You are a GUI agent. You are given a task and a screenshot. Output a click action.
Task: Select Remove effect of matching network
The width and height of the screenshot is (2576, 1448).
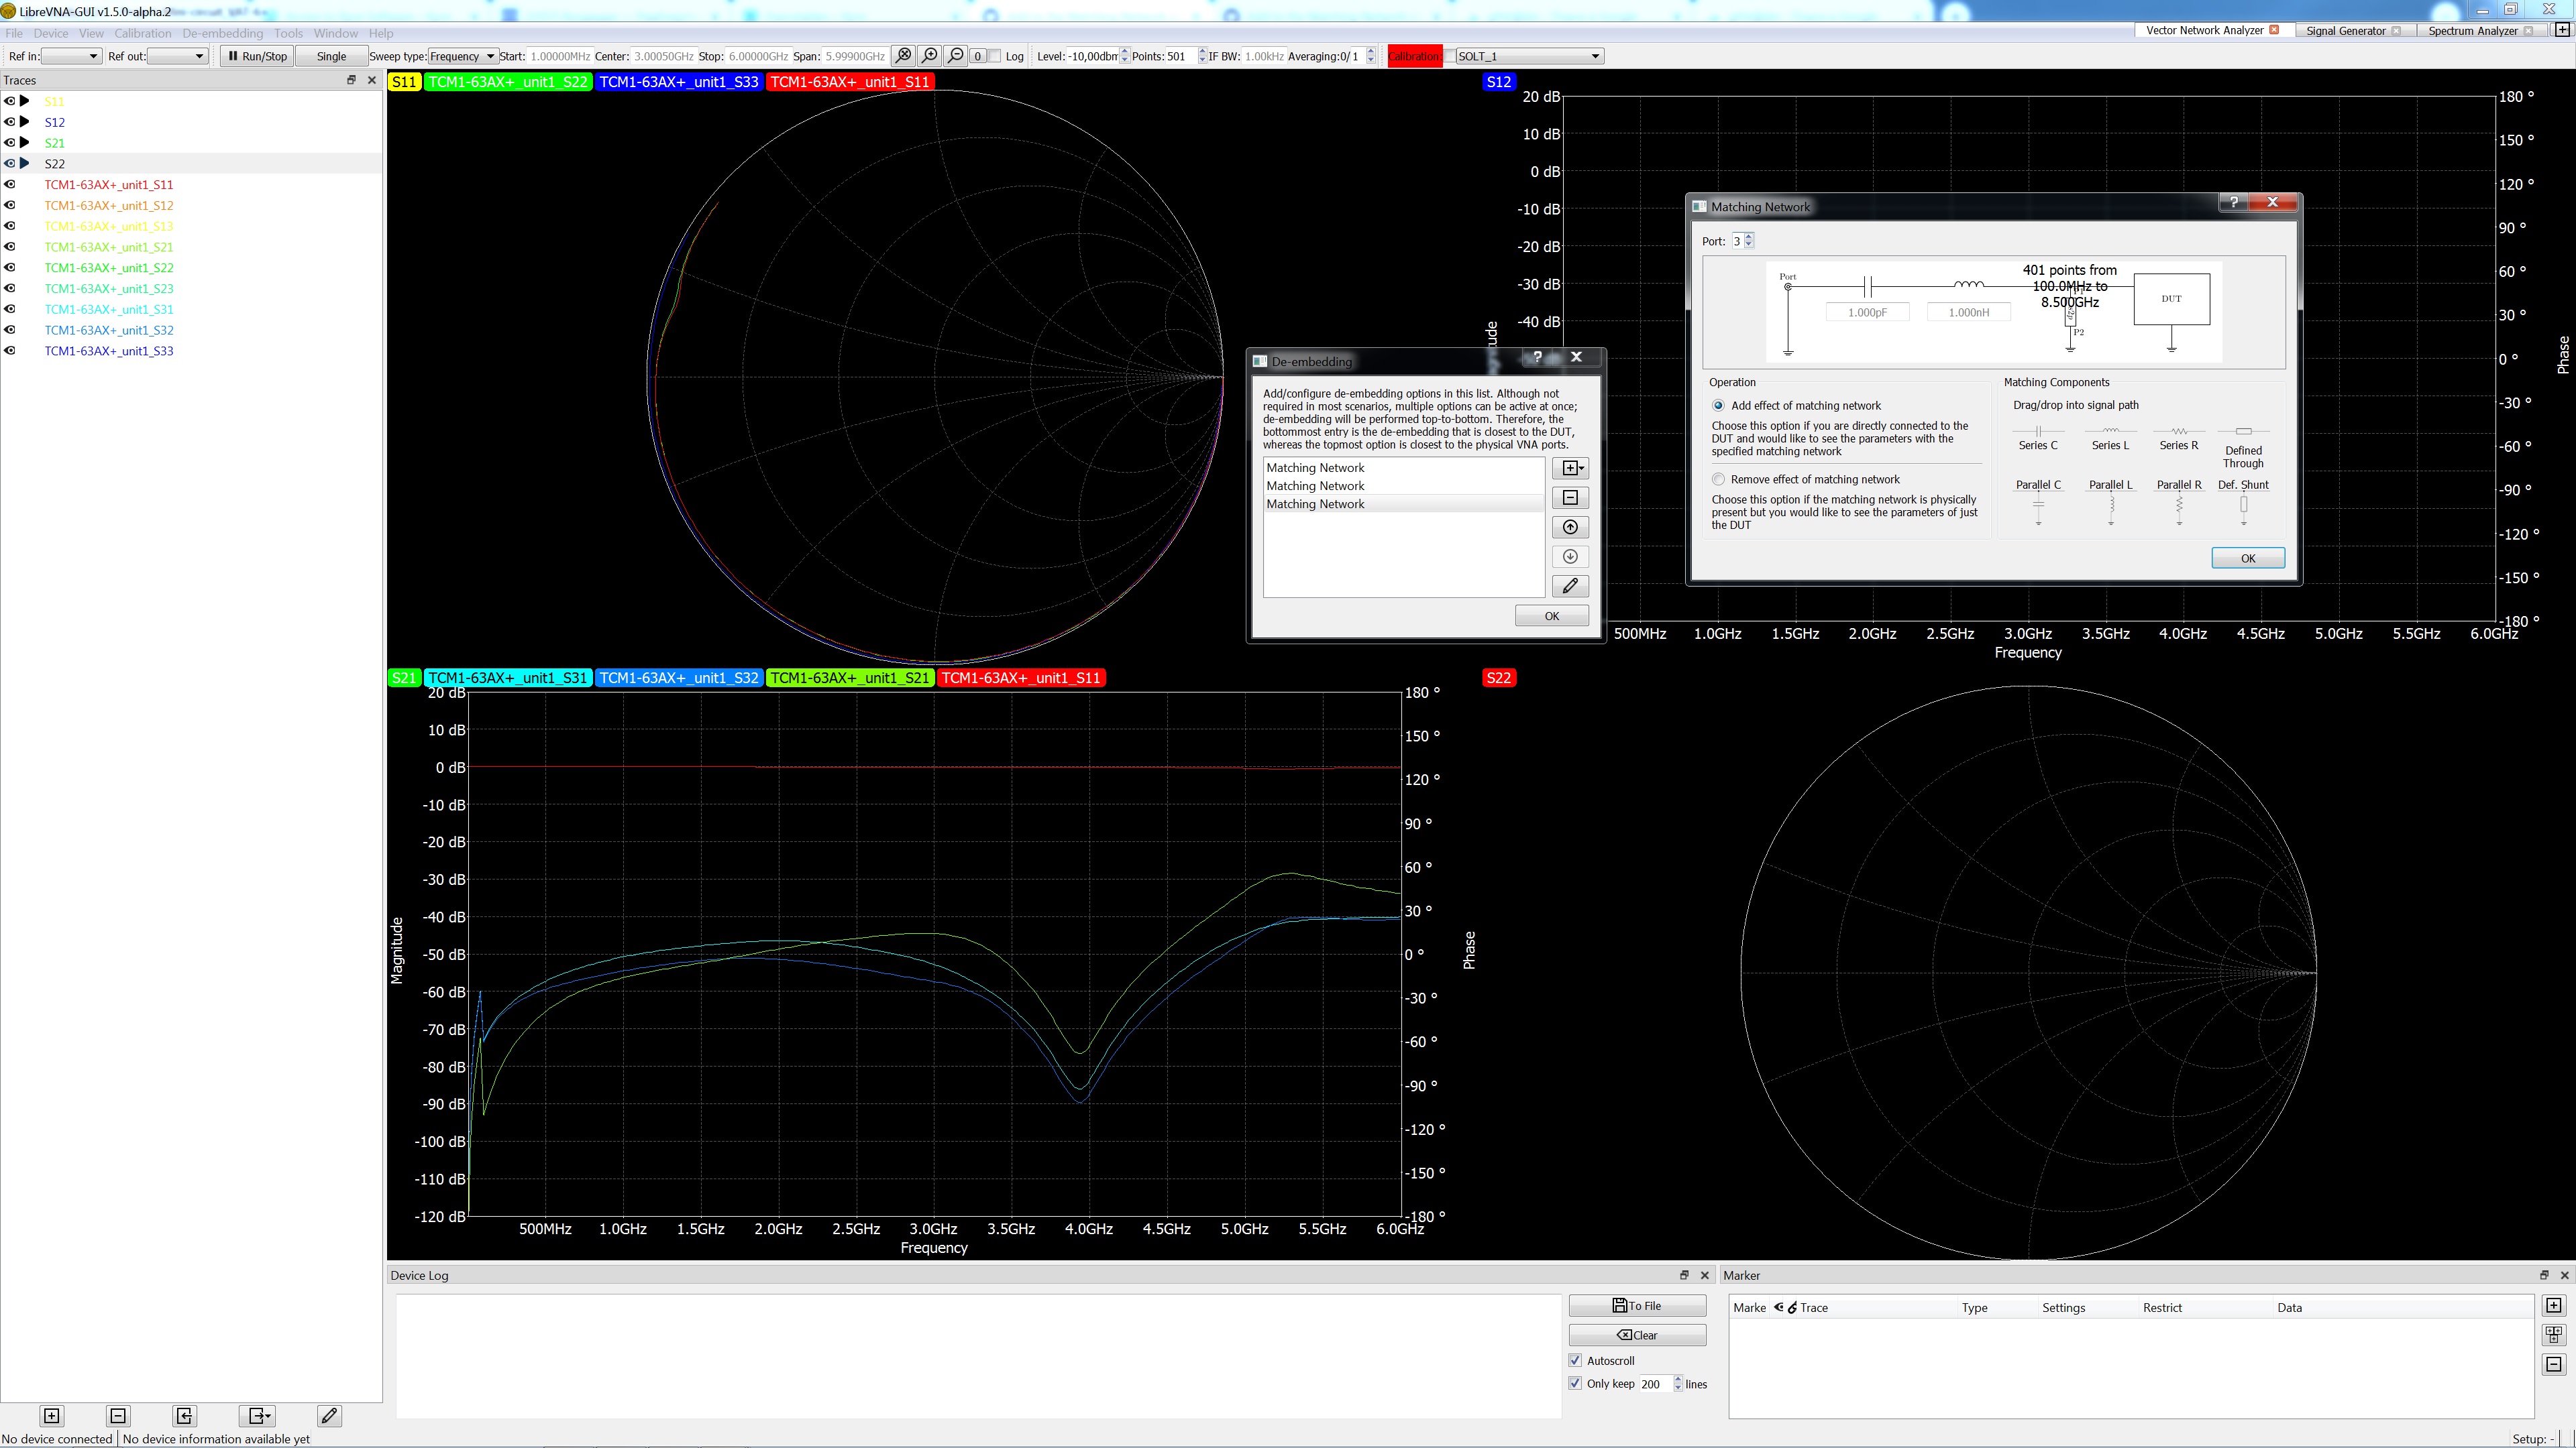tap(1718, 480)
